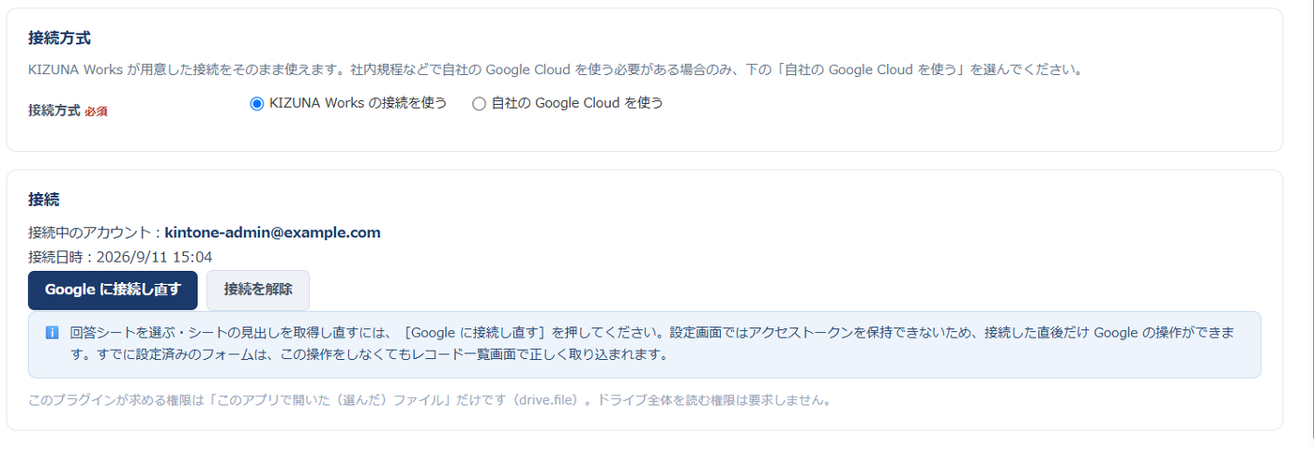Click the '接続日時：2026/9/11 15:04' text
This screenshot has height=449, width=1314.
click(120, 257)
